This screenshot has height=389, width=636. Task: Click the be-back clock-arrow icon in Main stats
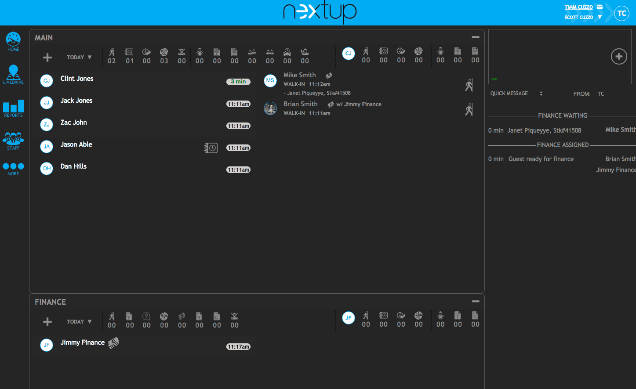click(x=146, y=52)
